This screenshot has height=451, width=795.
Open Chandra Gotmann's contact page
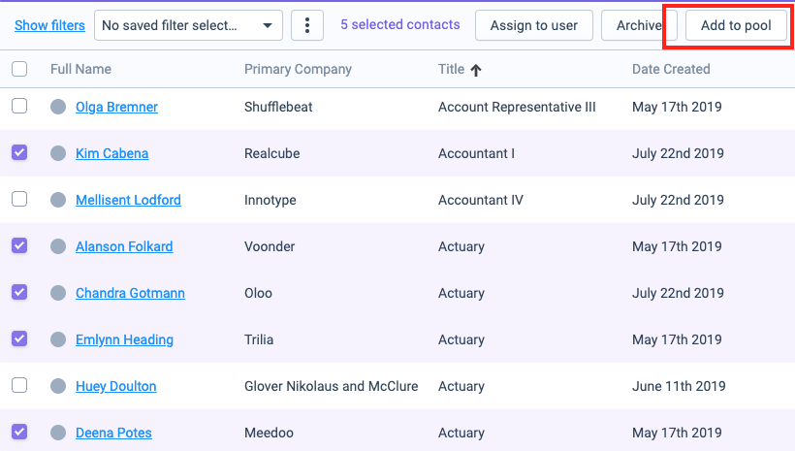pos(130,293)
